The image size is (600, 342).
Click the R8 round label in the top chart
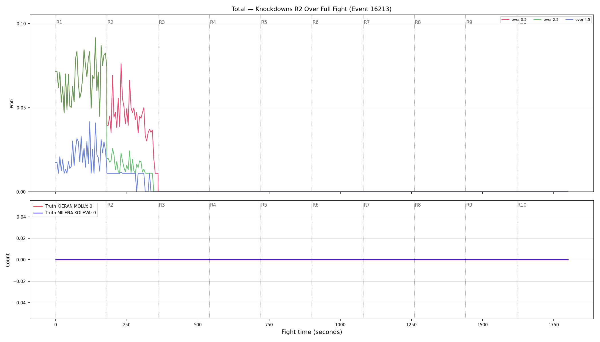(x=418, y=22)
